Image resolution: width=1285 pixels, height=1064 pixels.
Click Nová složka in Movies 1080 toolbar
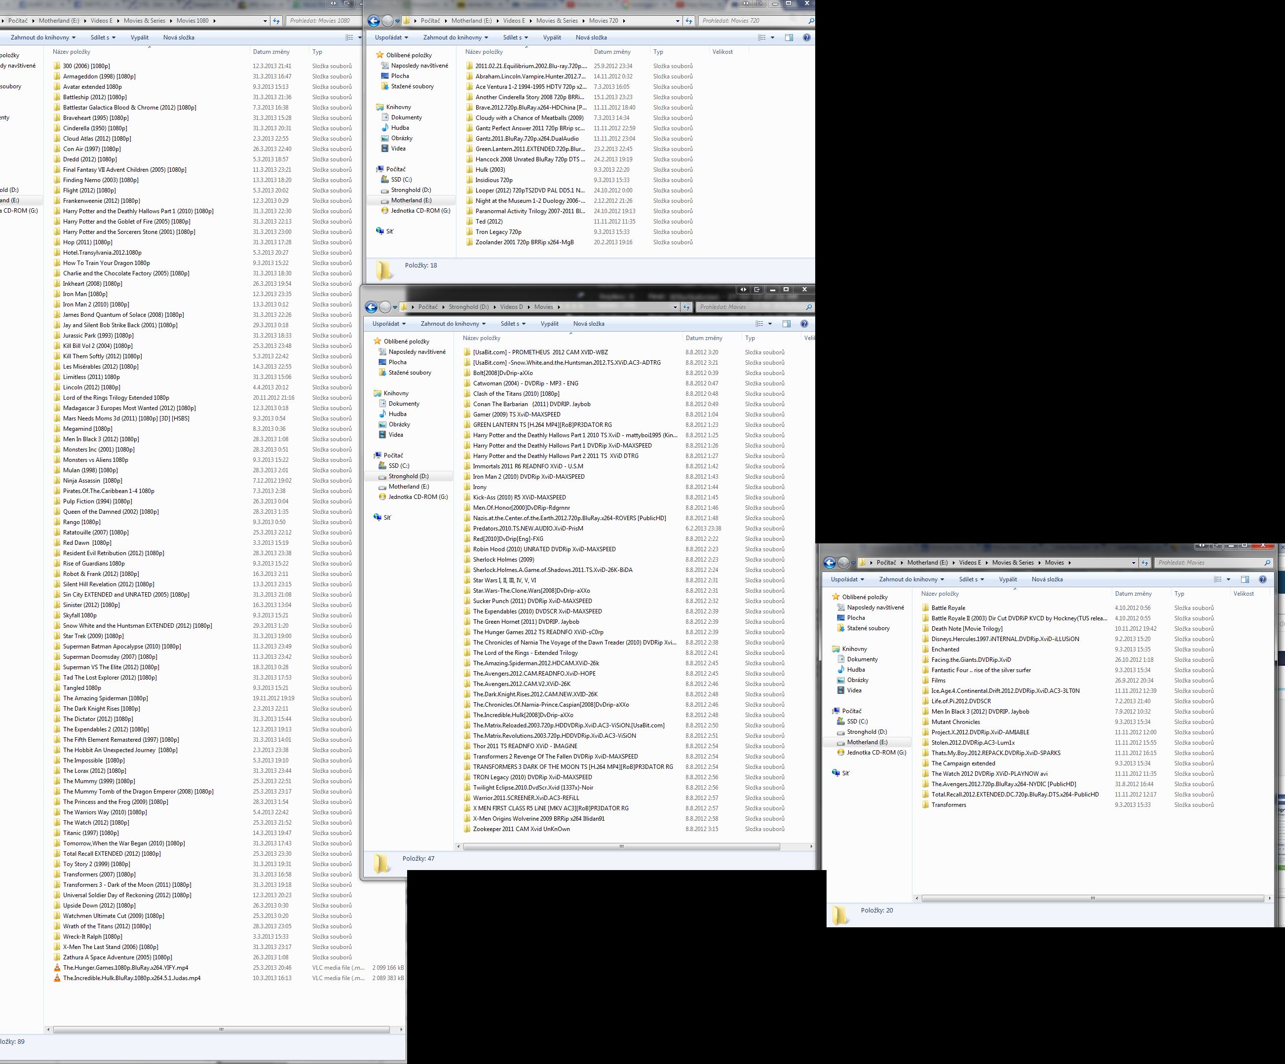tap(179, 38)
